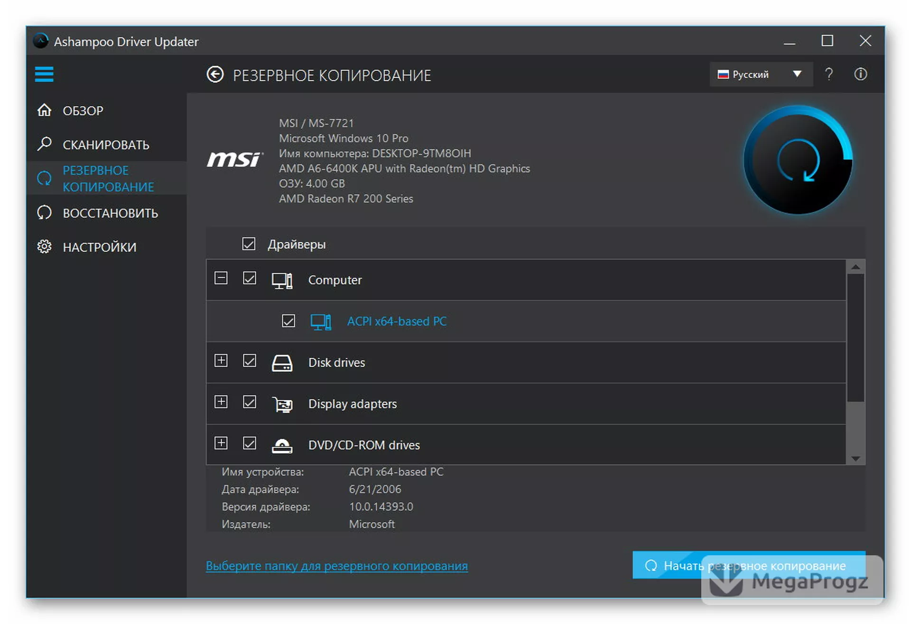911x624 pixels.
Task: Click the Computer category icon
Action: (282, 280)
